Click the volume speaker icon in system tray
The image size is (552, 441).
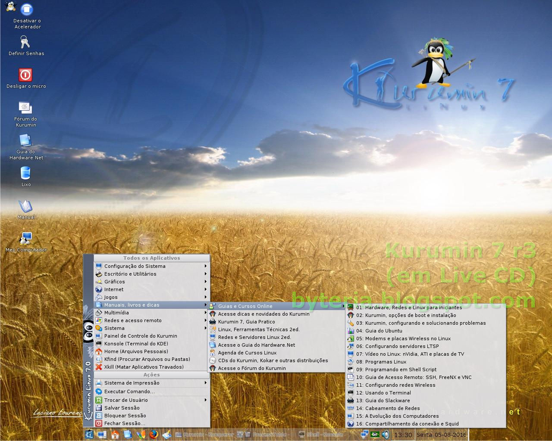tap(386, 435)
